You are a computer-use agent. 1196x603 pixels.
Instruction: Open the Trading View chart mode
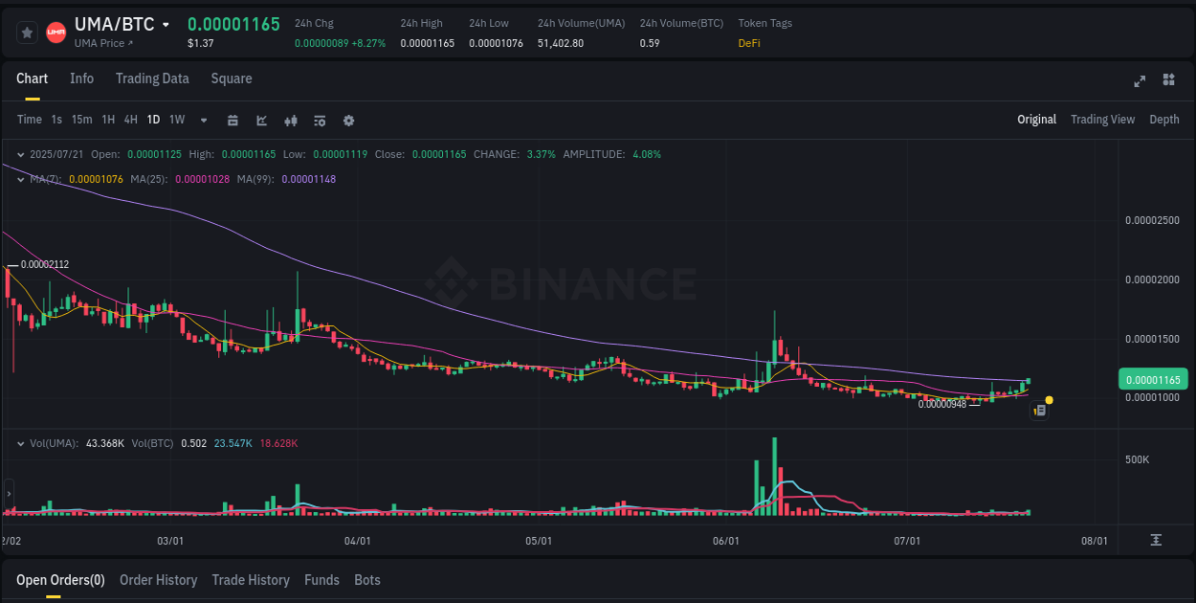[x=1102, y=120]
